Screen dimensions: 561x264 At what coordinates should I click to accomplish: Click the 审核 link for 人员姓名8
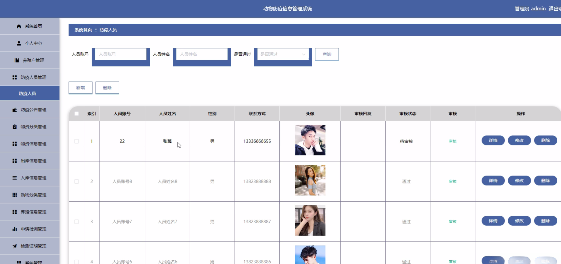click(x=453, y=181)
